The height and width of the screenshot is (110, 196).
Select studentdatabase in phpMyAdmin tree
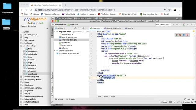32,102
